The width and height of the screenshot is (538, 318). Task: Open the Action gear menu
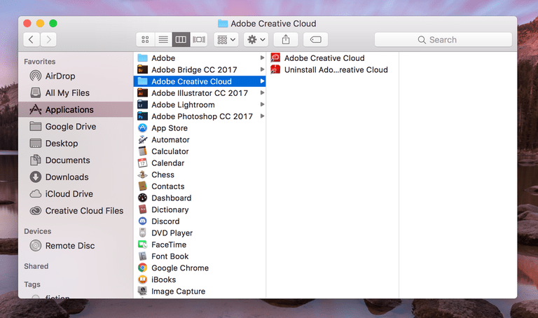pyautogui.click(x=256, y=39)
